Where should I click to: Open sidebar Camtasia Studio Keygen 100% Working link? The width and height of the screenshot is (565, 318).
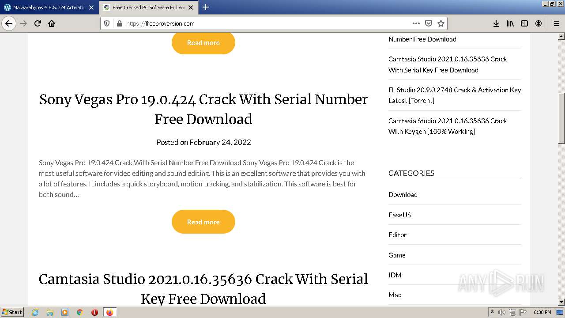(x=448, y=126)
